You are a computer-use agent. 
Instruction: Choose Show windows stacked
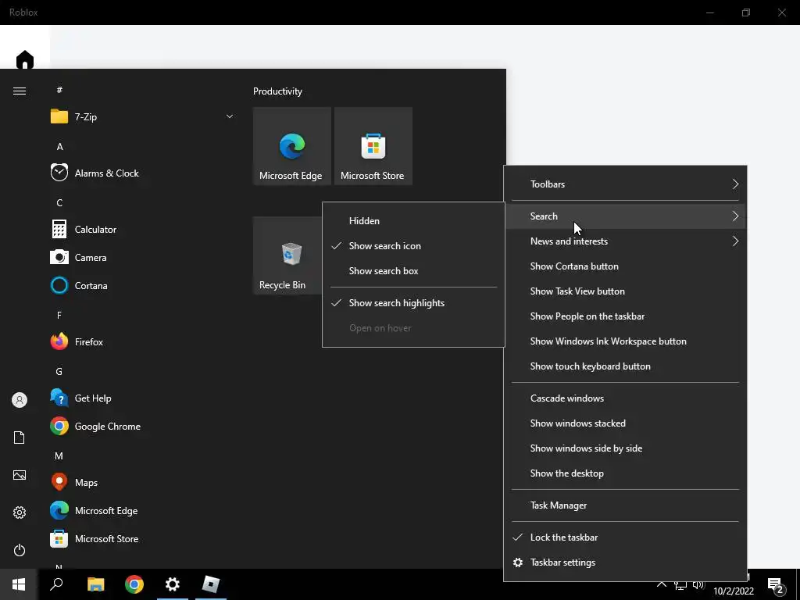[x=625, y=423]
